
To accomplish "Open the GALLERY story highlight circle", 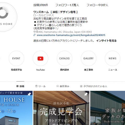I will tap(89, 58).
